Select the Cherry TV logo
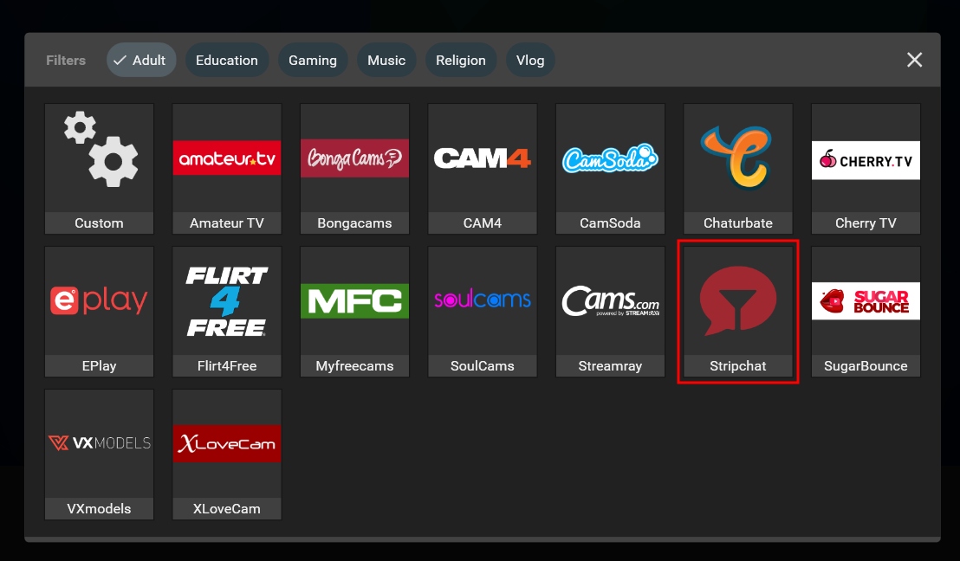This screenshot has height=561, width=960. (866, 160)
